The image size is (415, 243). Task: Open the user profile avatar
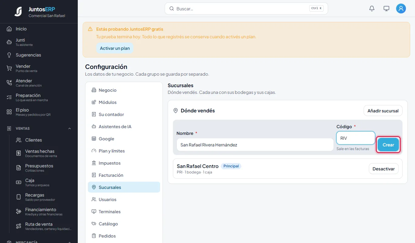[x=401, y=9]
